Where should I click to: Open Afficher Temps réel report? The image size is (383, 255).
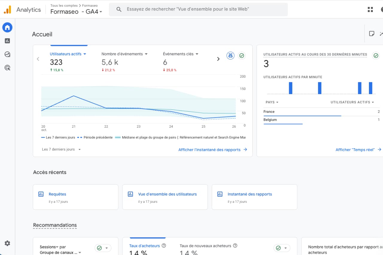click(x=356, y=149)
